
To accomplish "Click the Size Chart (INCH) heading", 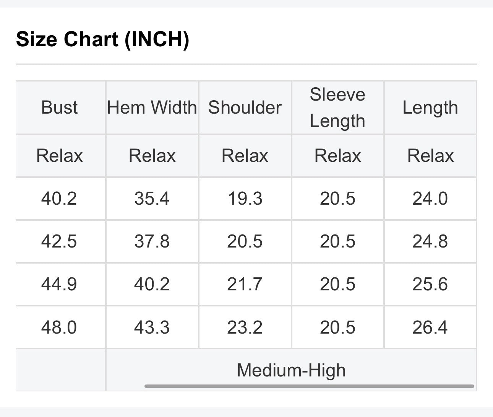I will (102, 39).
